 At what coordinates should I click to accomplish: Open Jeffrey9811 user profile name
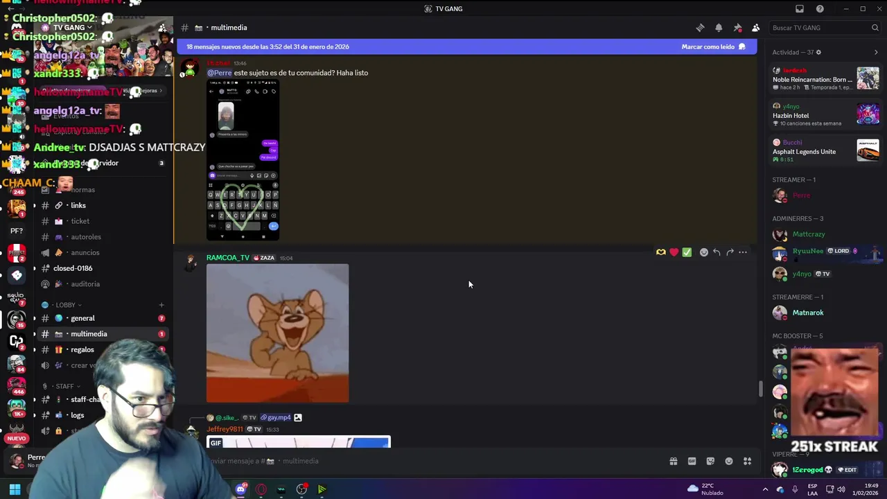click(x=225, y=429)
